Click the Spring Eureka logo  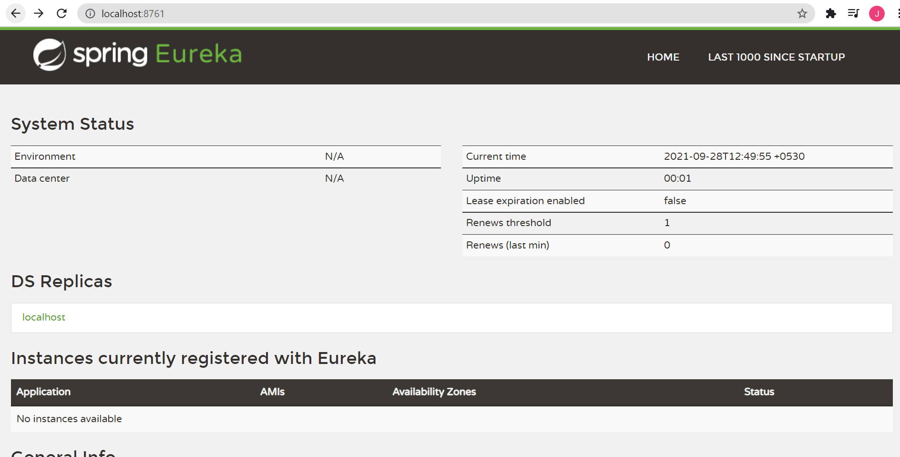click(x=137, y=55)
